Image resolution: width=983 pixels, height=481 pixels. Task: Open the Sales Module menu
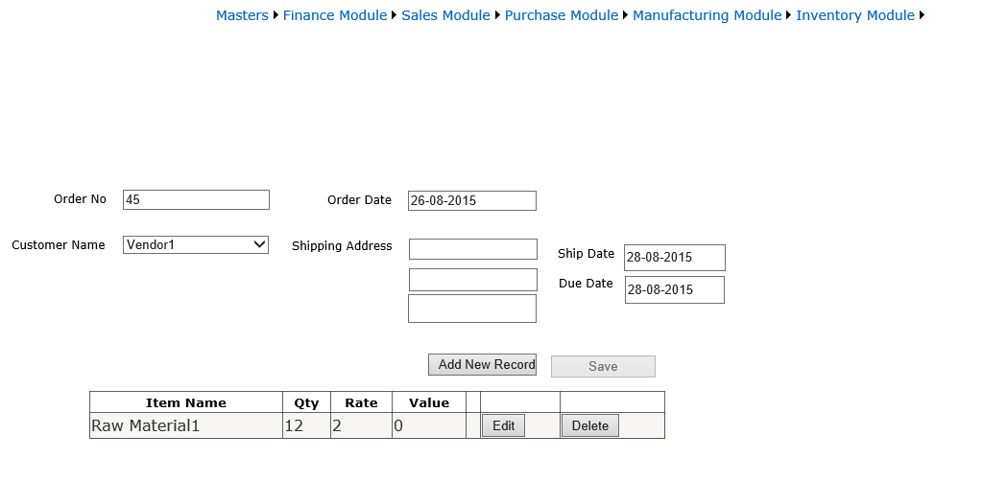pos(445,15)
